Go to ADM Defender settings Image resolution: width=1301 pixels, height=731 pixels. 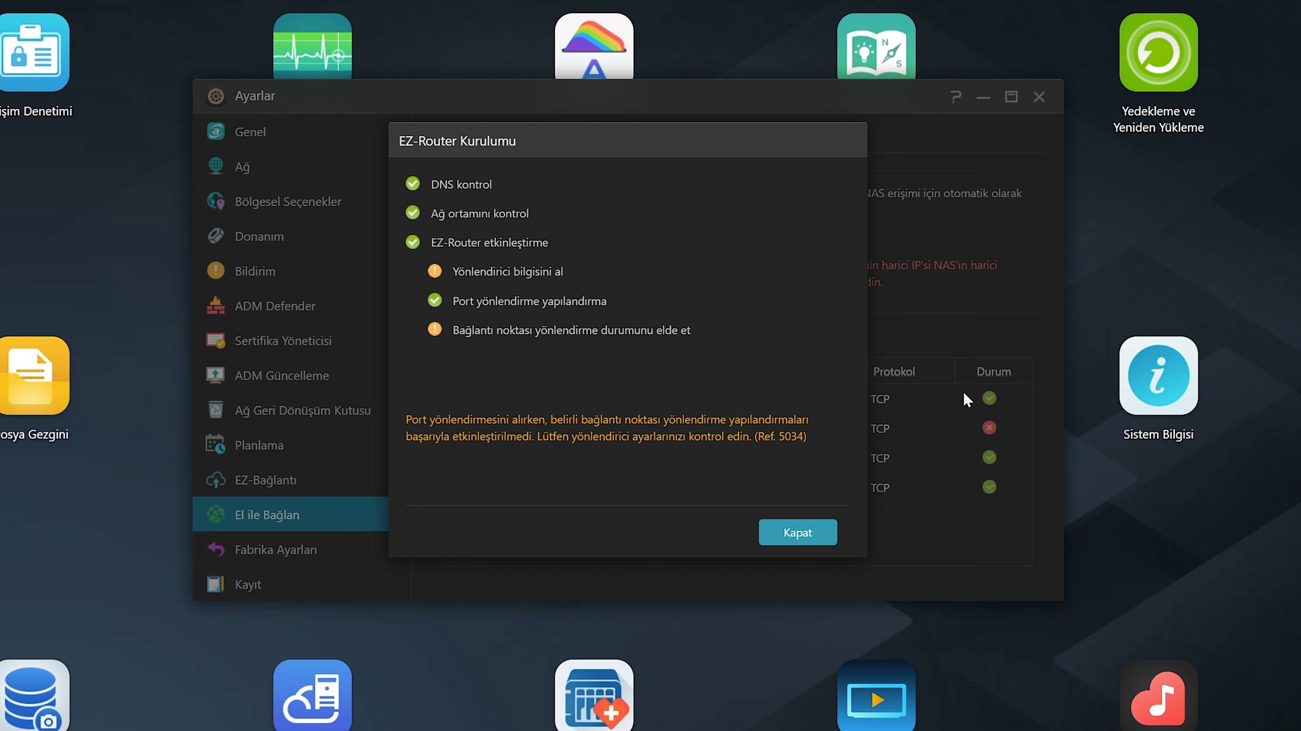click(x=274, y=306)
